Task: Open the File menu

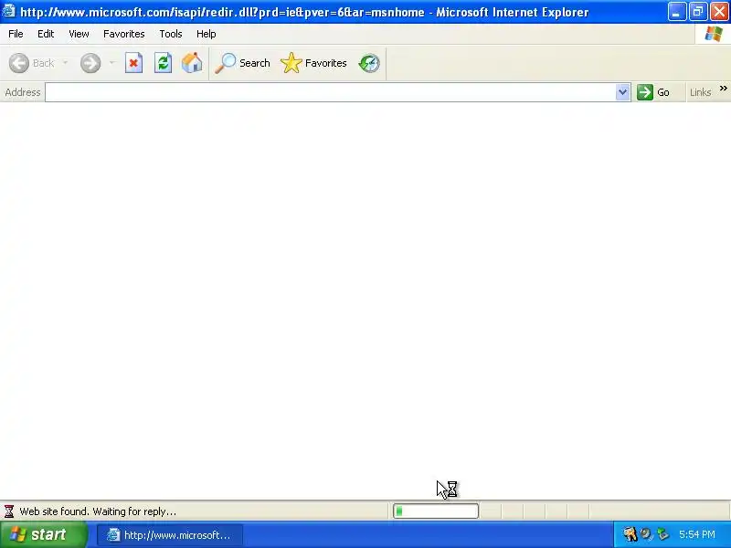Action: pyautogui.click(x=16, y=34)
